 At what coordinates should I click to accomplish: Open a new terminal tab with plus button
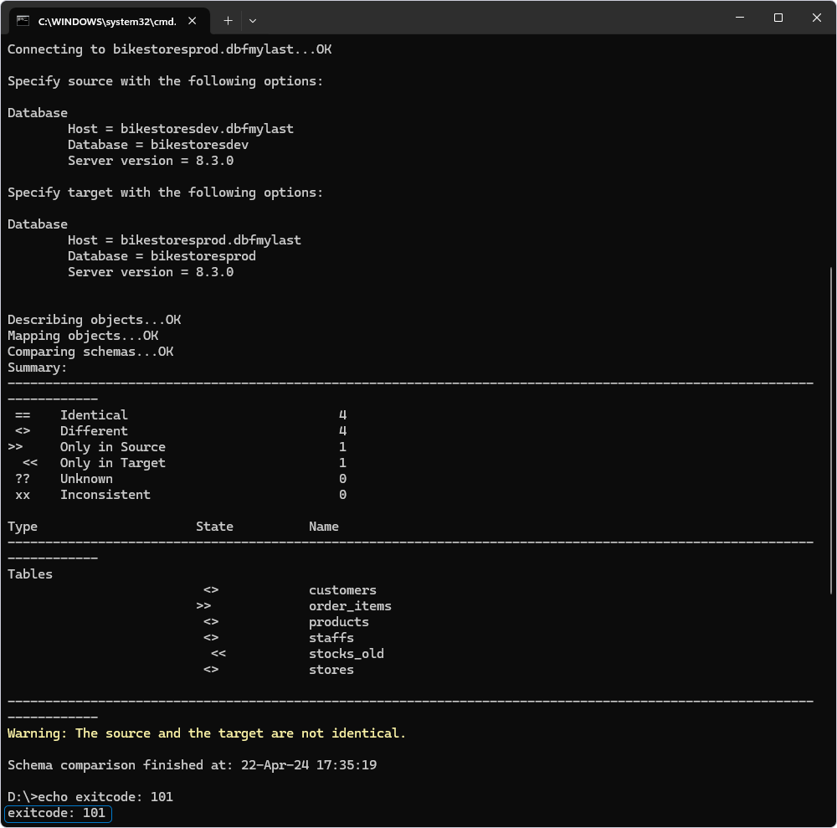click(227, 20)
